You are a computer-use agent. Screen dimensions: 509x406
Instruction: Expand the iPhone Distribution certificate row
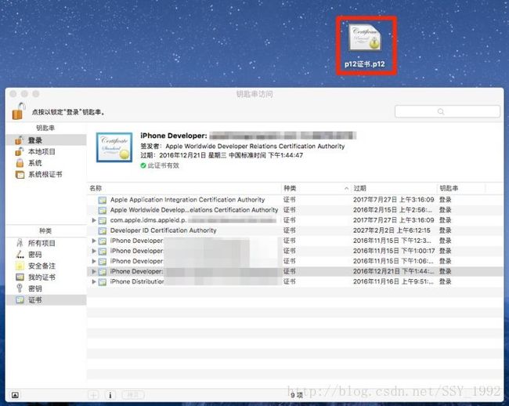tap(93, 281)
